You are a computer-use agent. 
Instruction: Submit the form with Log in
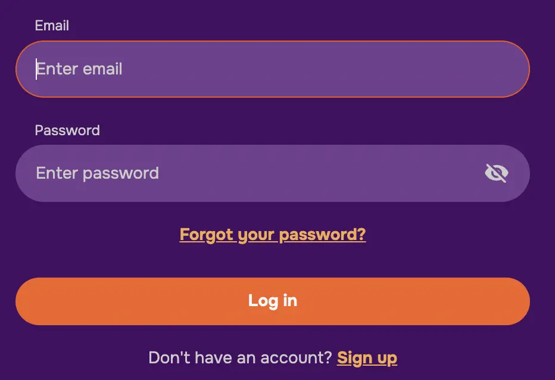(x=272, y=301)
